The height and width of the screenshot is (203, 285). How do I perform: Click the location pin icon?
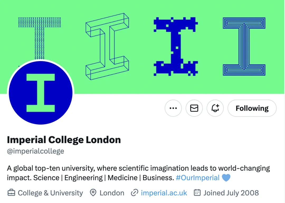point(93,193)
